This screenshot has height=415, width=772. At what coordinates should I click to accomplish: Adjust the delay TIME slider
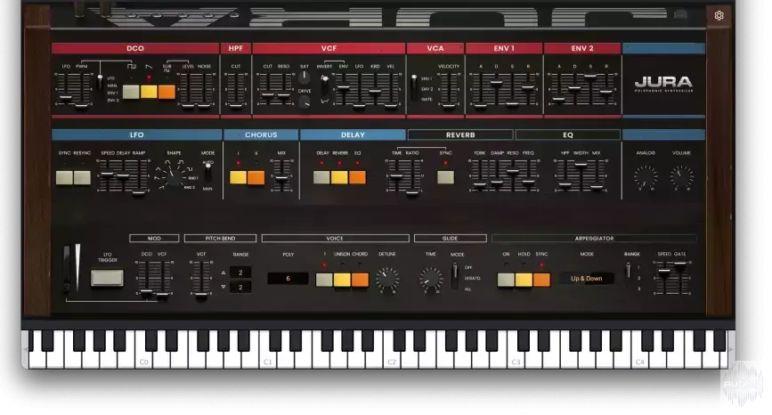396,176
